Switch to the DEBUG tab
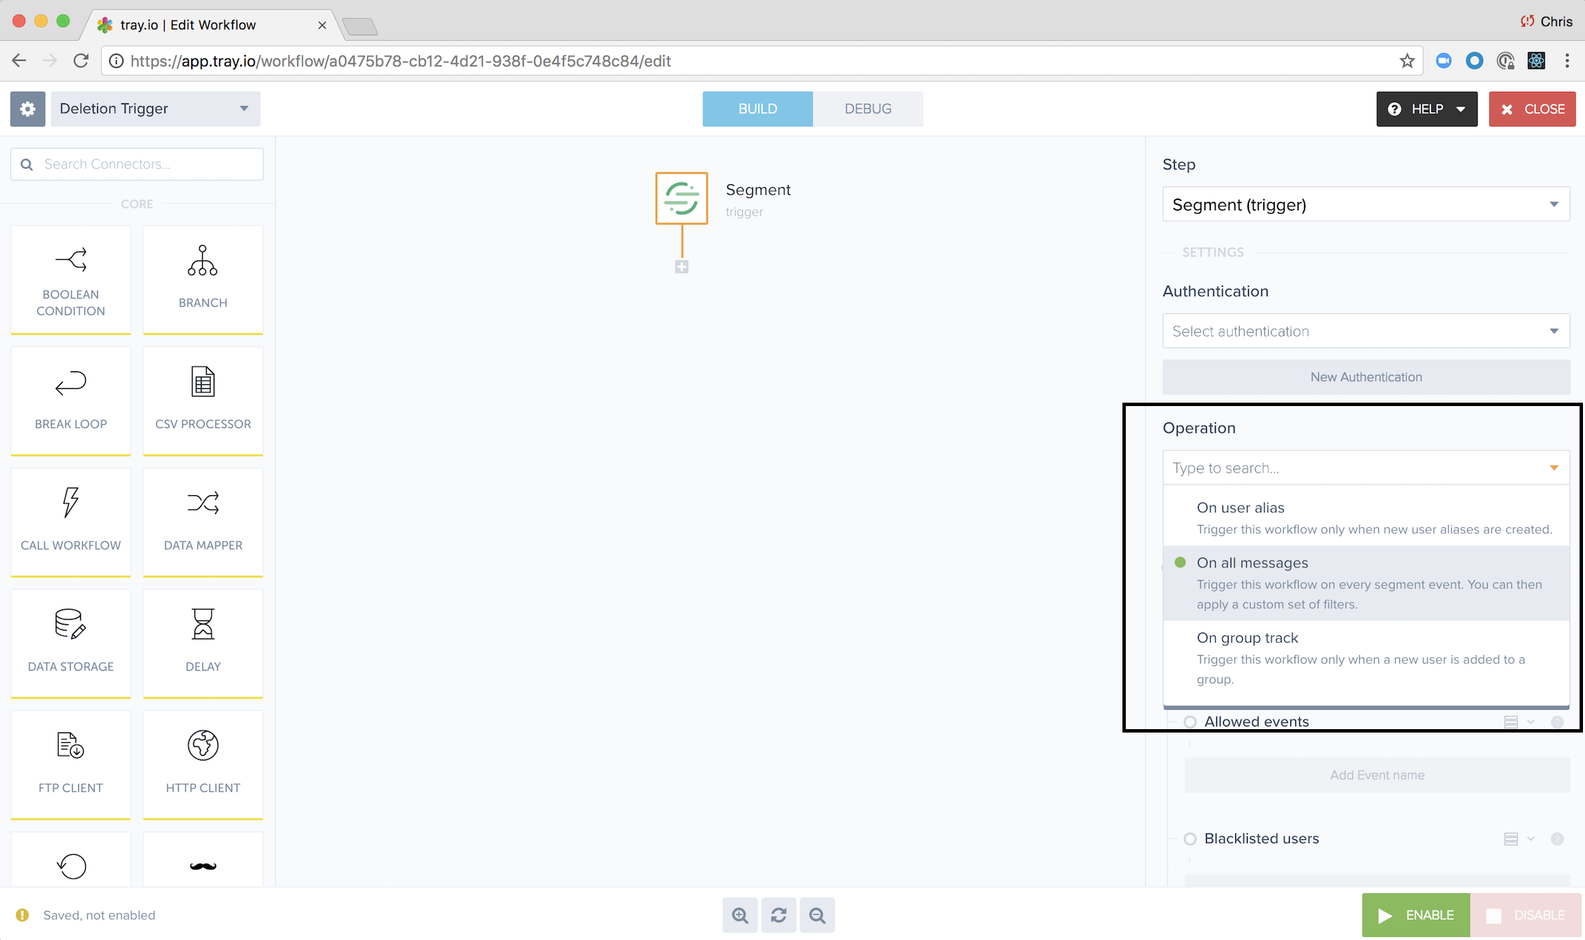The height and width of the screenshot is (940, 1585). (868, 109)
